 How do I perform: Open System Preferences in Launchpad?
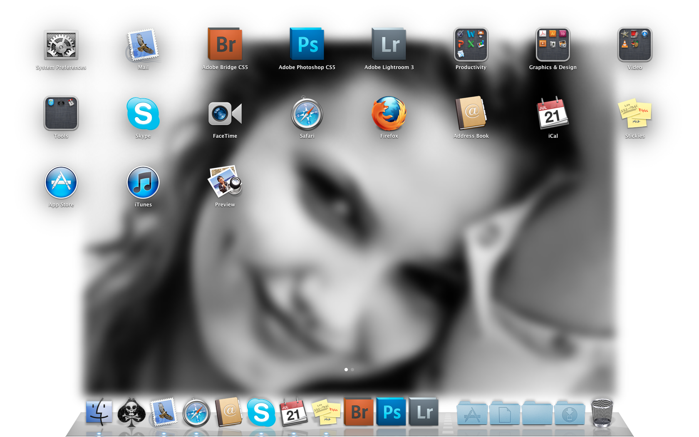(61, 45)
